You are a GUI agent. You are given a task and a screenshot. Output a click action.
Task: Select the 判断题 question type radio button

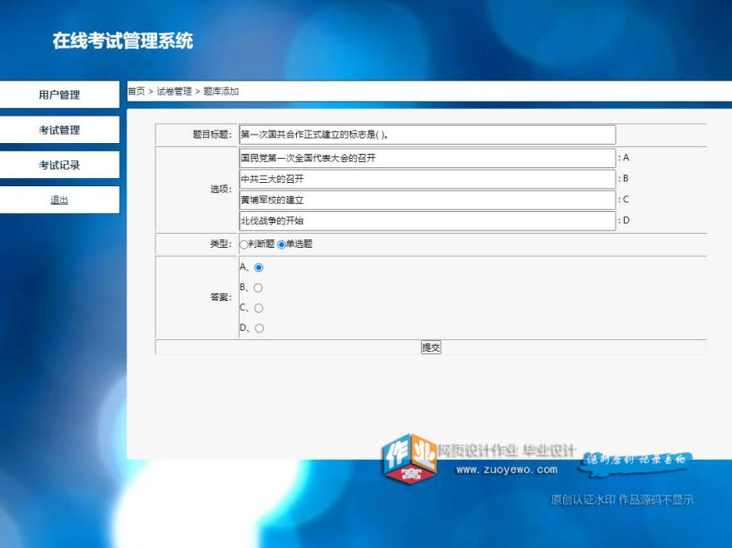(x=243, y=244)
